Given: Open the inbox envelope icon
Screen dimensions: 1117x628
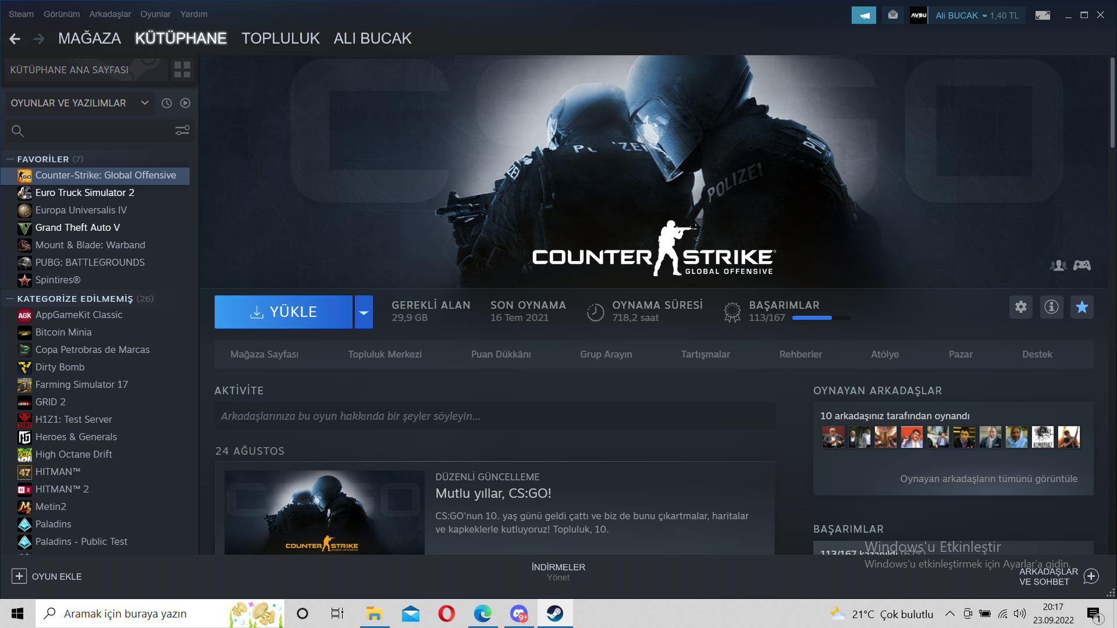Looking at the screenshot, I should click(x=893, y=15).
